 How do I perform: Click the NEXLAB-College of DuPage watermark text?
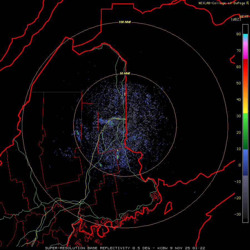[223, 3]
